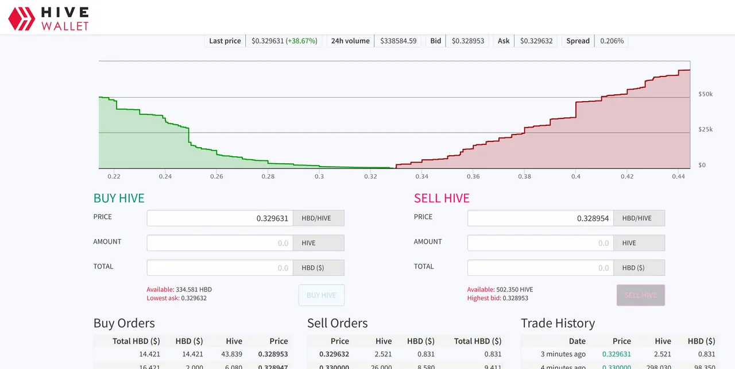
Task: Select the Trade History Date column header
Action: pyautogui.click(x=577, y=341)
